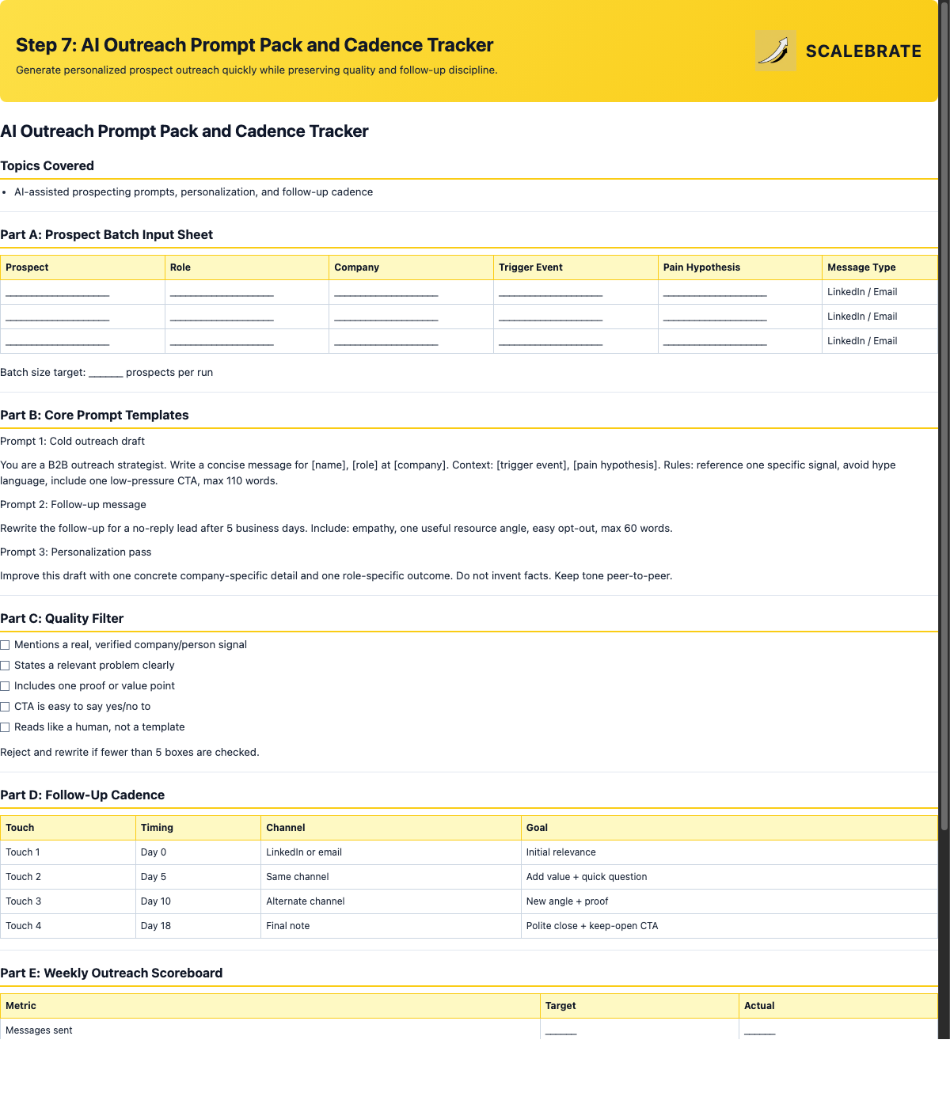Click the 'Prospect' column header
This screenshot has width=950, height=1108.
(x=82, y=268)
